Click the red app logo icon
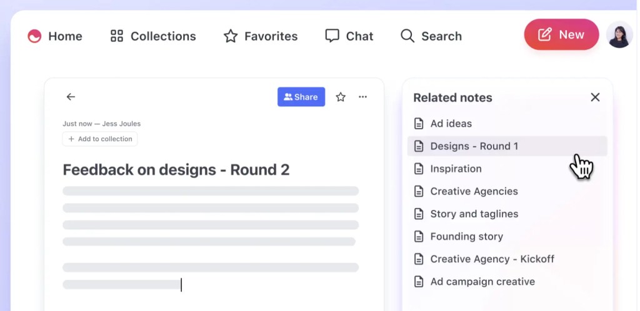640x311 pixels. [34, 36]
